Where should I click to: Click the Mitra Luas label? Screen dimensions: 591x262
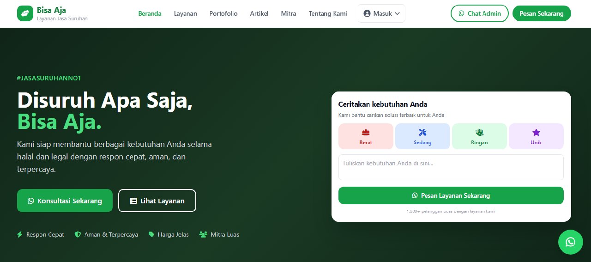(x=225, y=234)
